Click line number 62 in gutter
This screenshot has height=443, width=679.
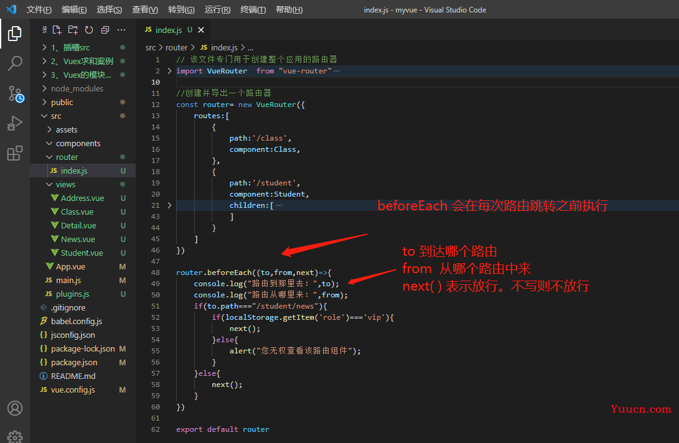click(x=156, y=429)
